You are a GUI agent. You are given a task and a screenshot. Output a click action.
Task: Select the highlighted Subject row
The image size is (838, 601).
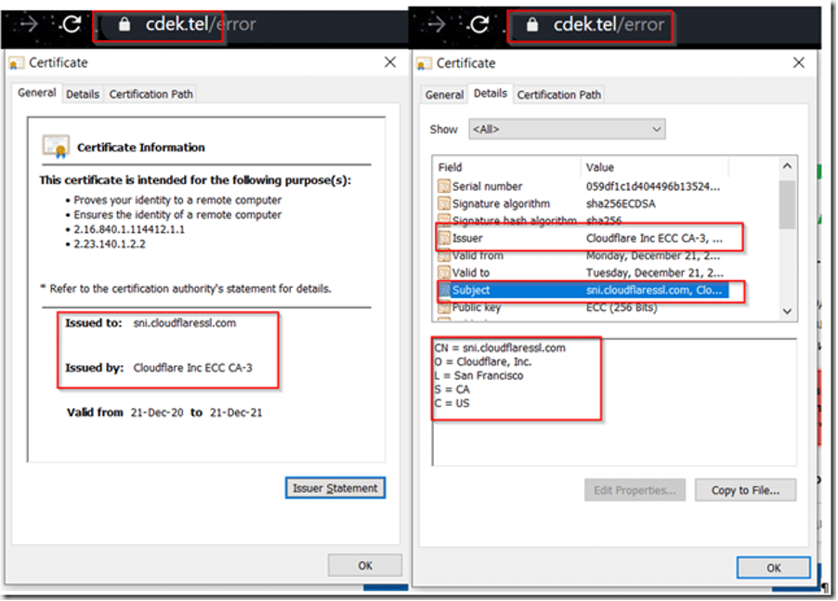pos(582,290)
